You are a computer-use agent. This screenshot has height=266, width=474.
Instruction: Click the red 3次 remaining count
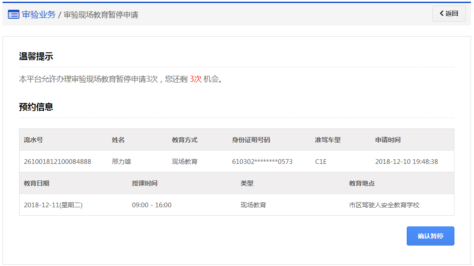pyautogui.click(x=195, y=80)
